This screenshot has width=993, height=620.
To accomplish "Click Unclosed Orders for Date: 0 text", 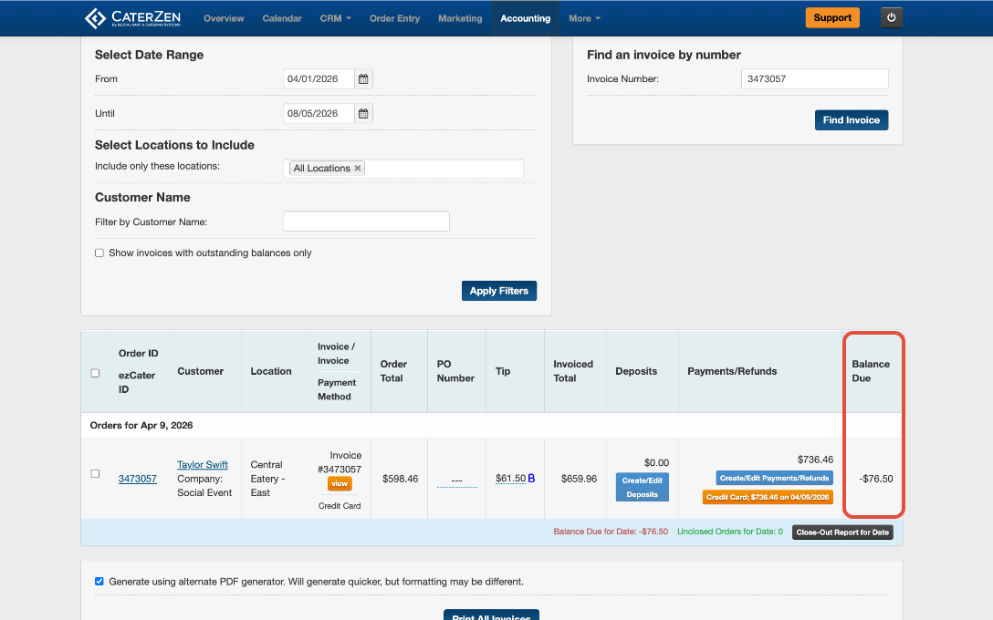I will click(729, 532).
